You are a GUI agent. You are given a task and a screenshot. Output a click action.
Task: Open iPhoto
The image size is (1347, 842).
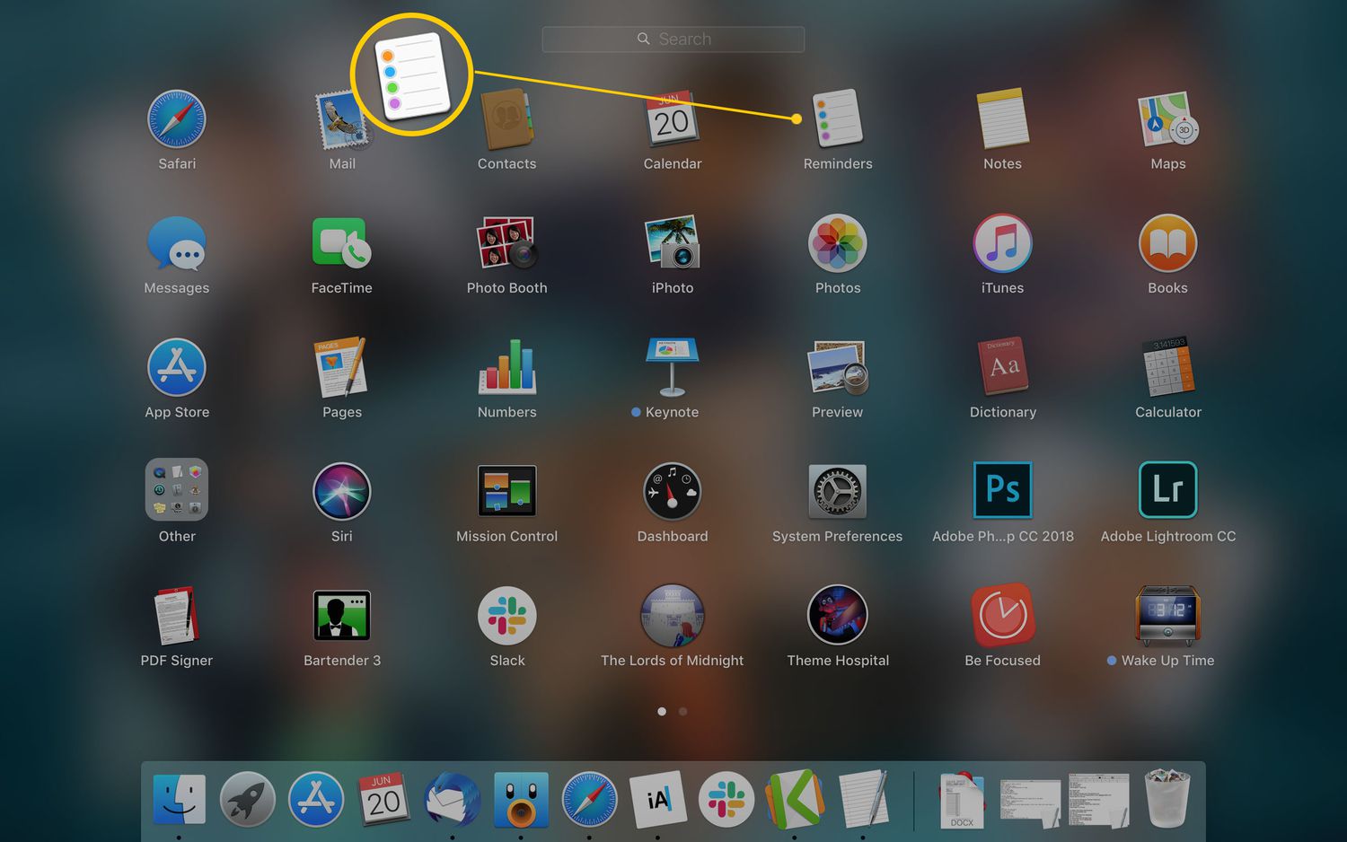pyautogui.click(x=673, y=243)
